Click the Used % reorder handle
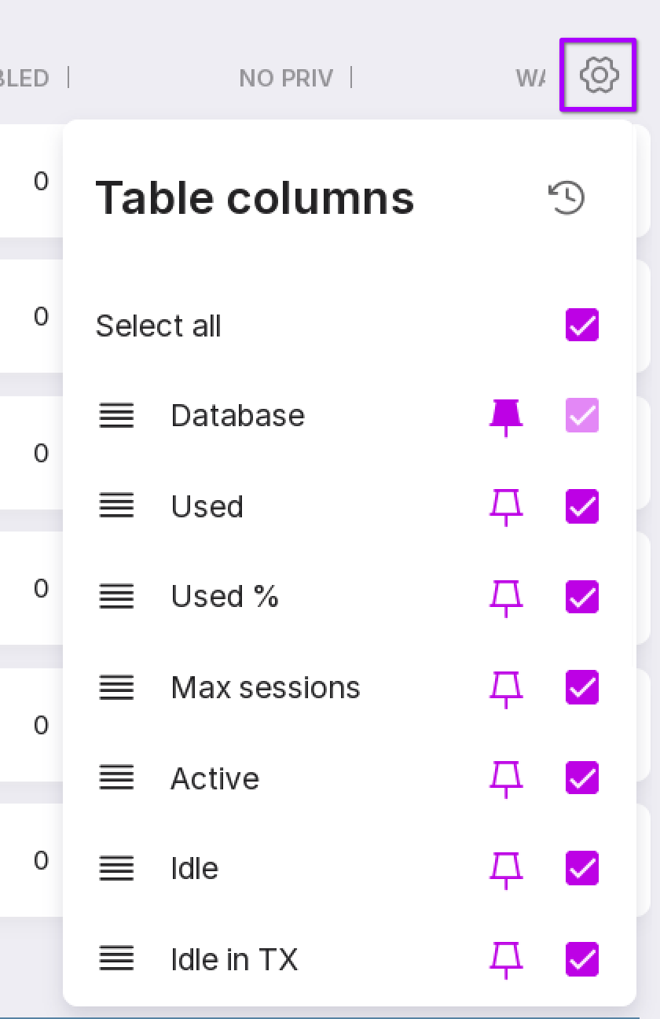The image size is (660, 1019). [x=116, y=598]
